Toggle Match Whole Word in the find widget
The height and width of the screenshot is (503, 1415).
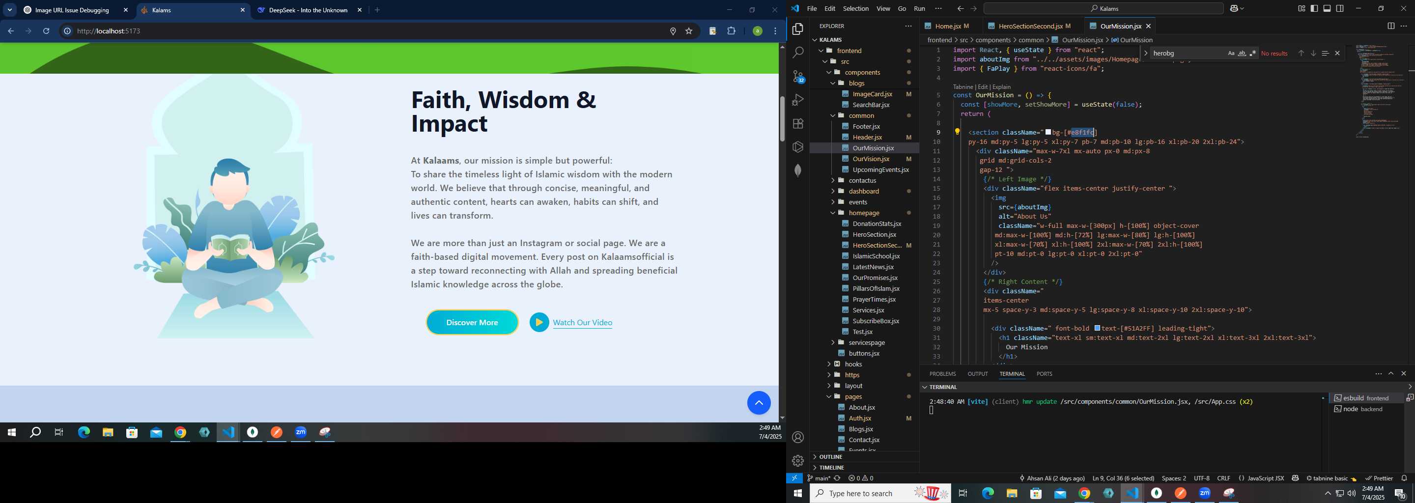1242,53
